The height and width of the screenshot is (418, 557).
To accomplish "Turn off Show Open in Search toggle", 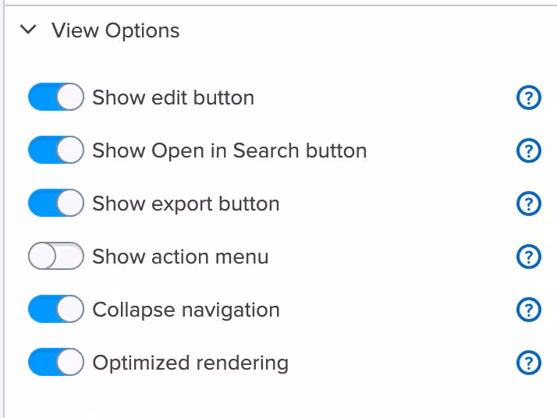I will pos(55,151).
